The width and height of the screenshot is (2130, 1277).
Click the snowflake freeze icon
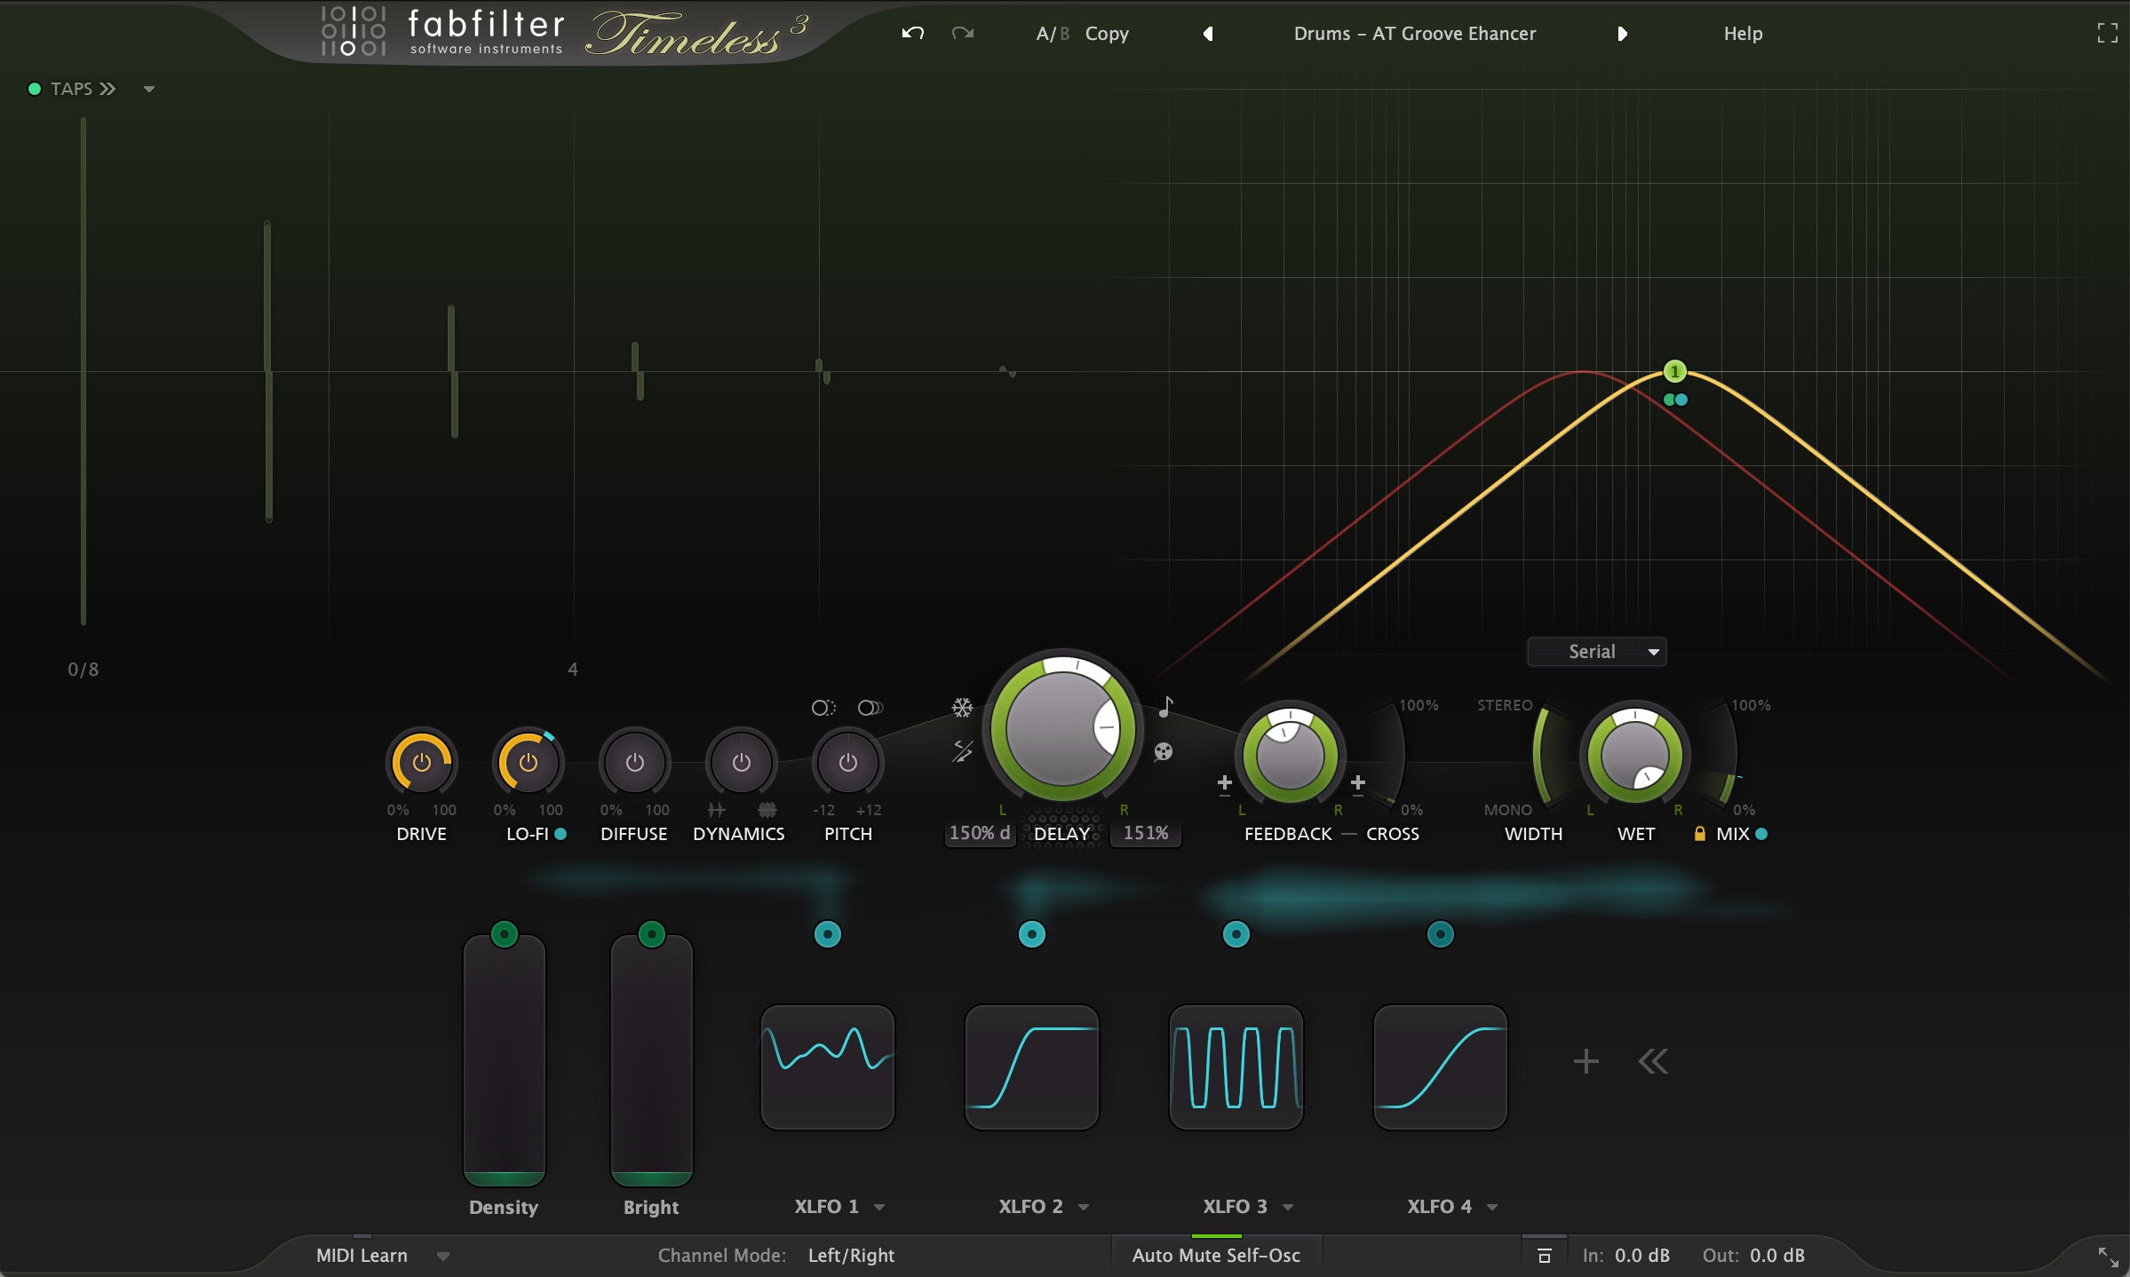(x=962, y=708)
